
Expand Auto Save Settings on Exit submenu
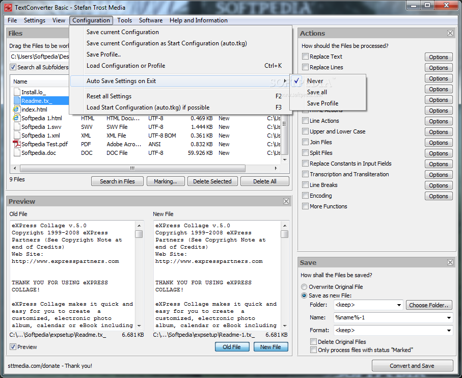coord(180,81)
